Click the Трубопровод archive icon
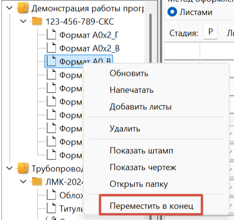Image resolution: width=234 pixels, height=220 pixels. (x=23, y=168)
